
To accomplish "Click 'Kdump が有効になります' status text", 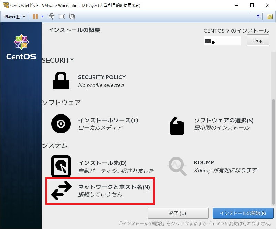I will coord(225,170).
